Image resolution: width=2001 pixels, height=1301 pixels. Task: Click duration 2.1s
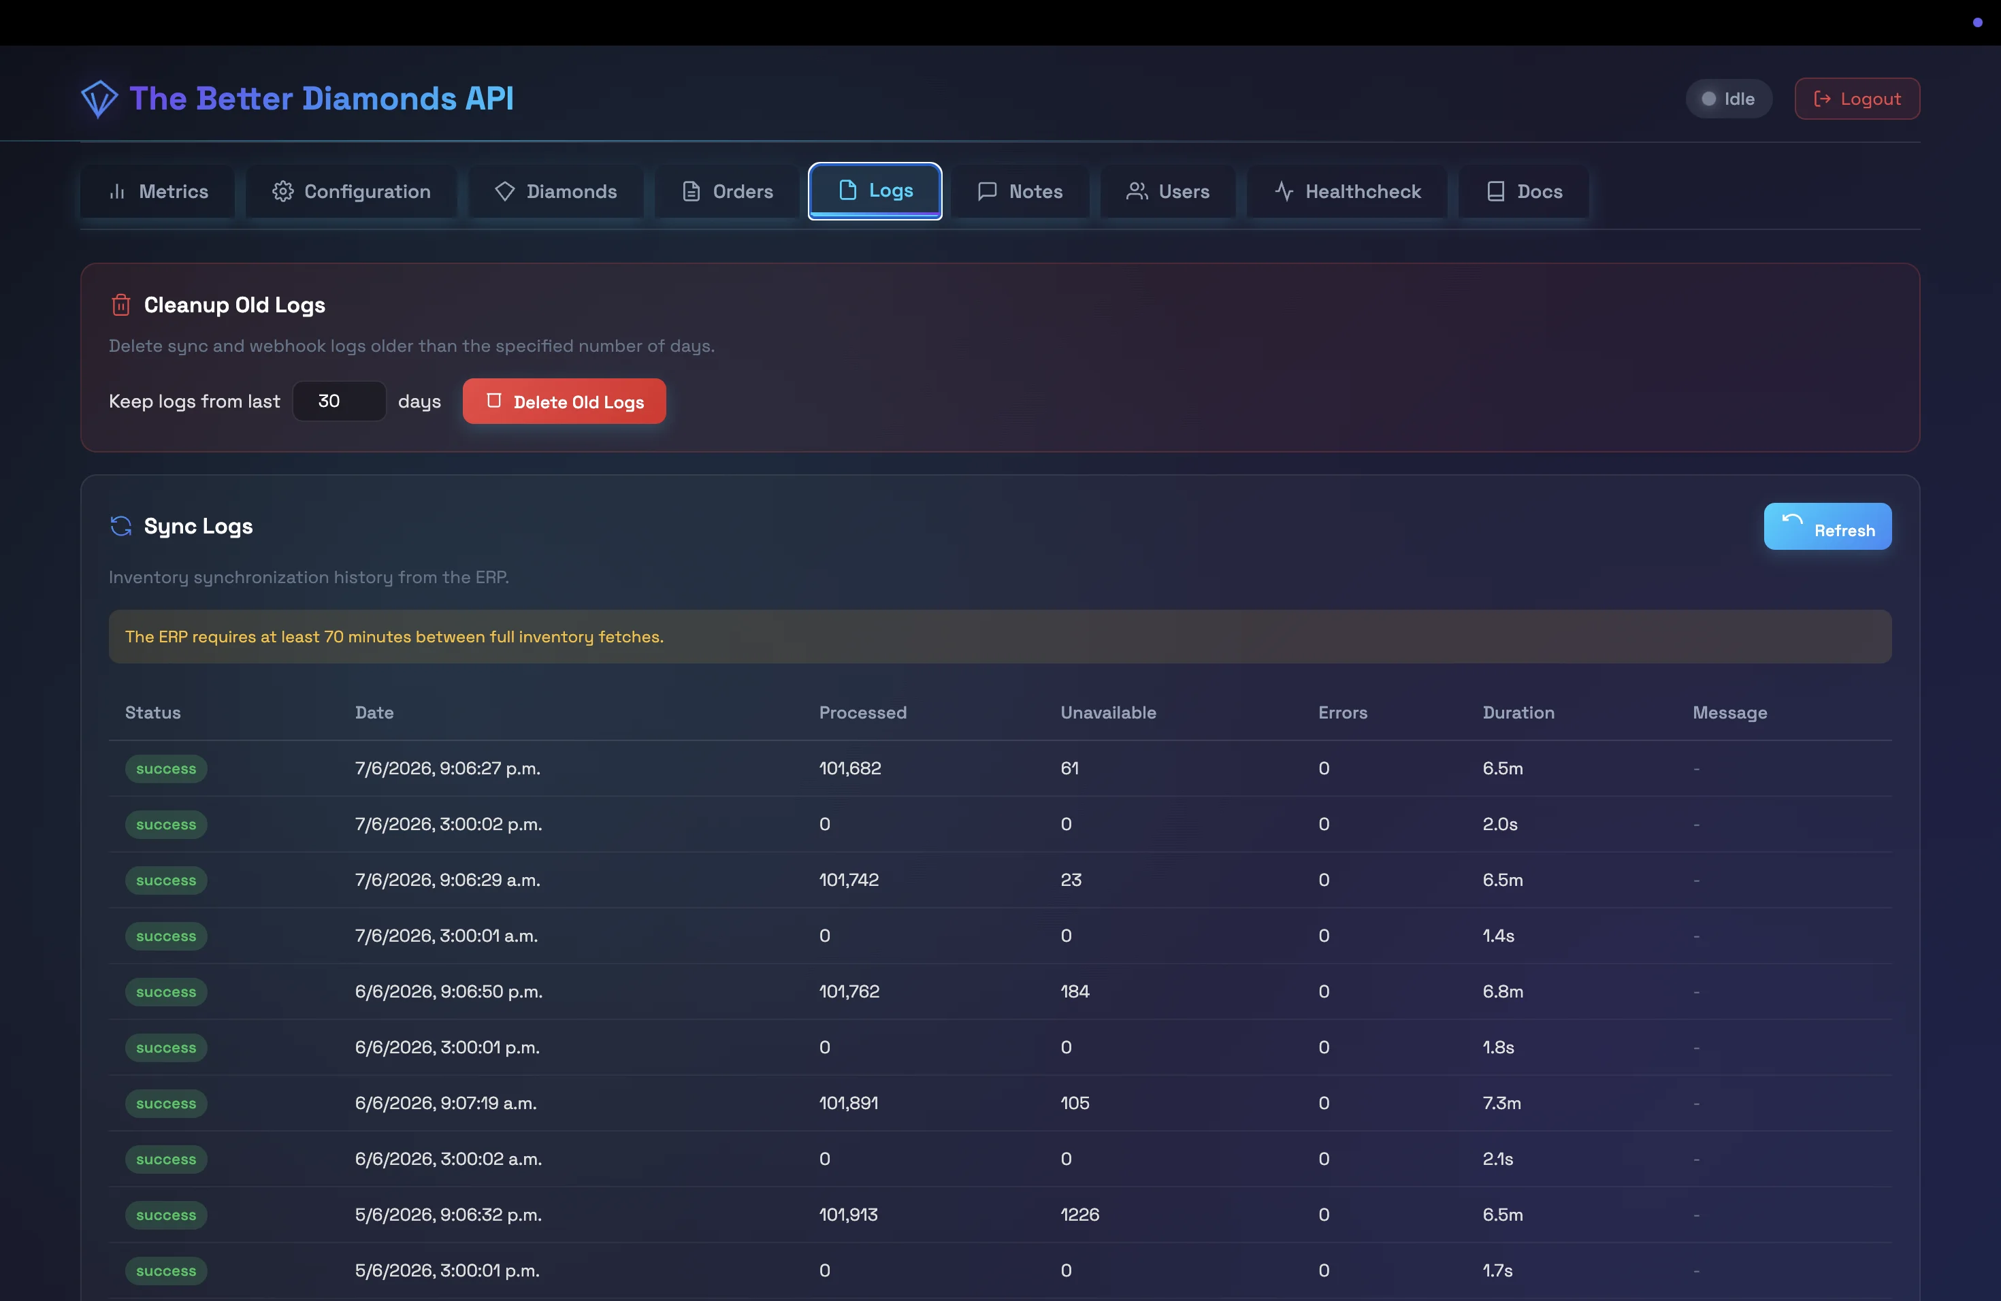1497,1159
